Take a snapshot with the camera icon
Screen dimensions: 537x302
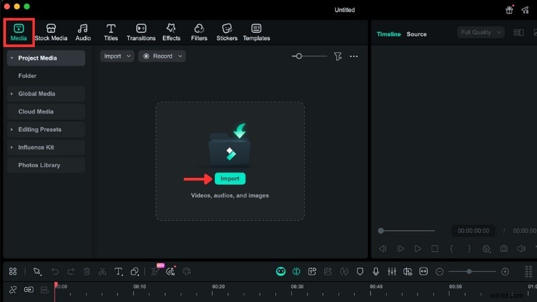(x=504, y=248)
